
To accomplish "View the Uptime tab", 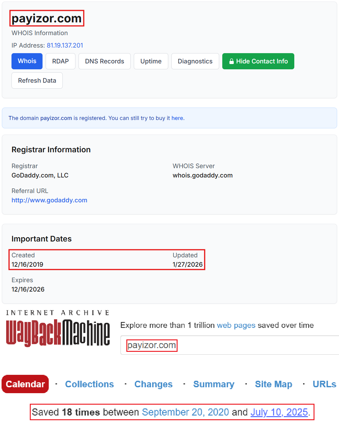I will pyautogui.click(x=151, y=61).
